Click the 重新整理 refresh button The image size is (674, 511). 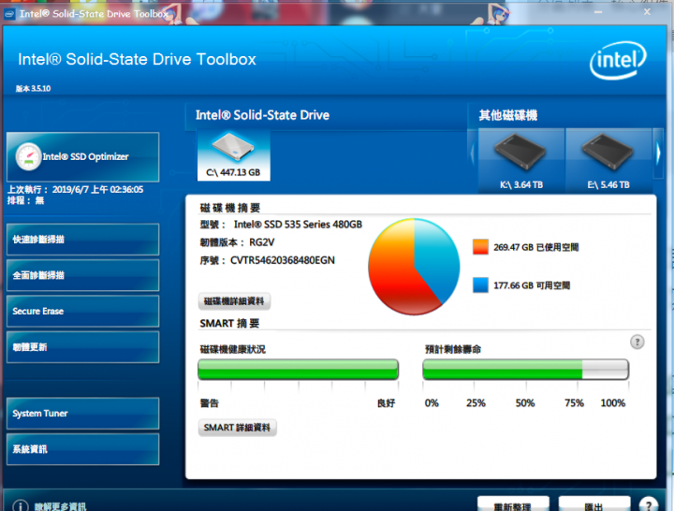tap(513, 504)
